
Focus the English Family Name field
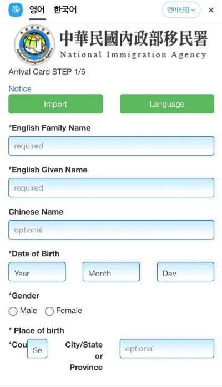click(112, 146)
